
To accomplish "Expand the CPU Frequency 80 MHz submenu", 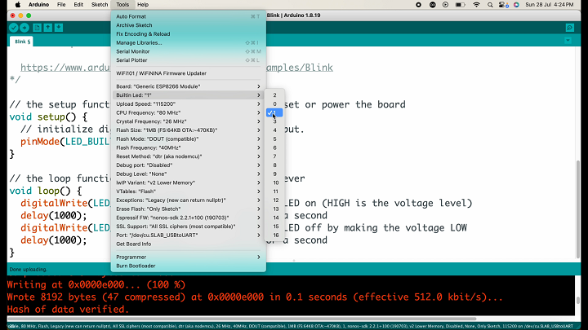I will pos(189,112).
